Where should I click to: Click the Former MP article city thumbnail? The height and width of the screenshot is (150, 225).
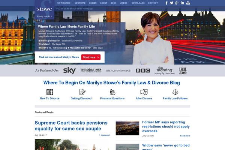[x=127, y=128]
